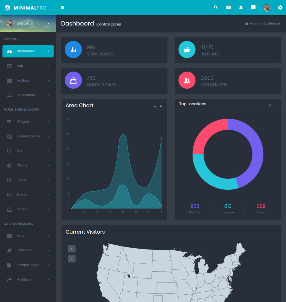Click the area chart peak at 5
Screen dimensions: 286x302
point(123,134)
